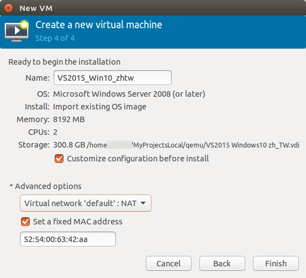Click the CPUs value 2
Screen dimensions: 306x278
click(x=55, y=132)
